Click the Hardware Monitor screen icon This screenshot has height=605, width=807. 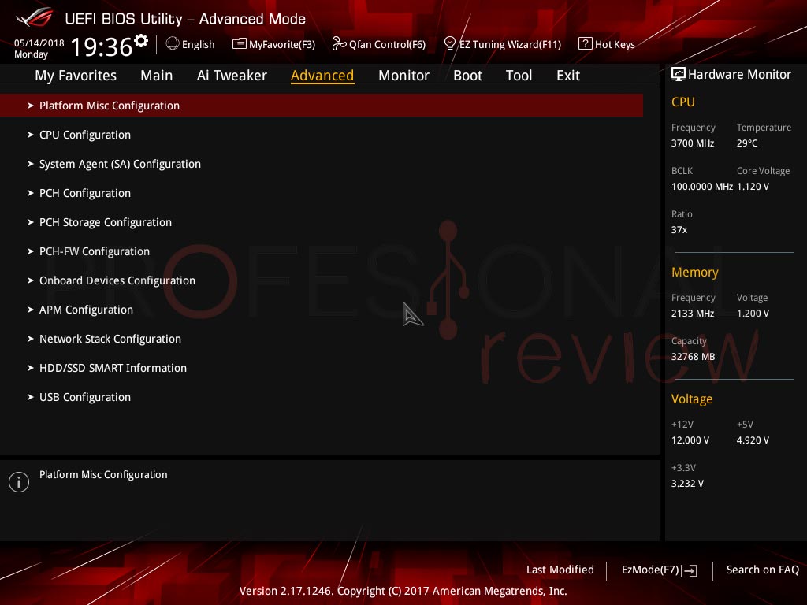click(x=679, y=75)
